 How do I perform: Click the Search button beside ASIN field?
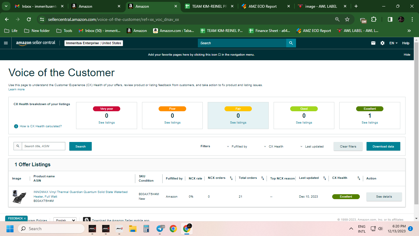pos(80,146)
